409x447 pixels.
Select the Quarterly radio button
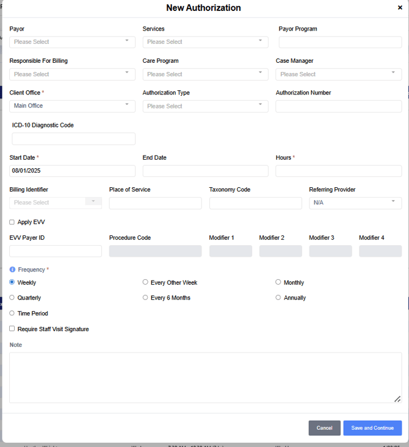click(12, 298)
